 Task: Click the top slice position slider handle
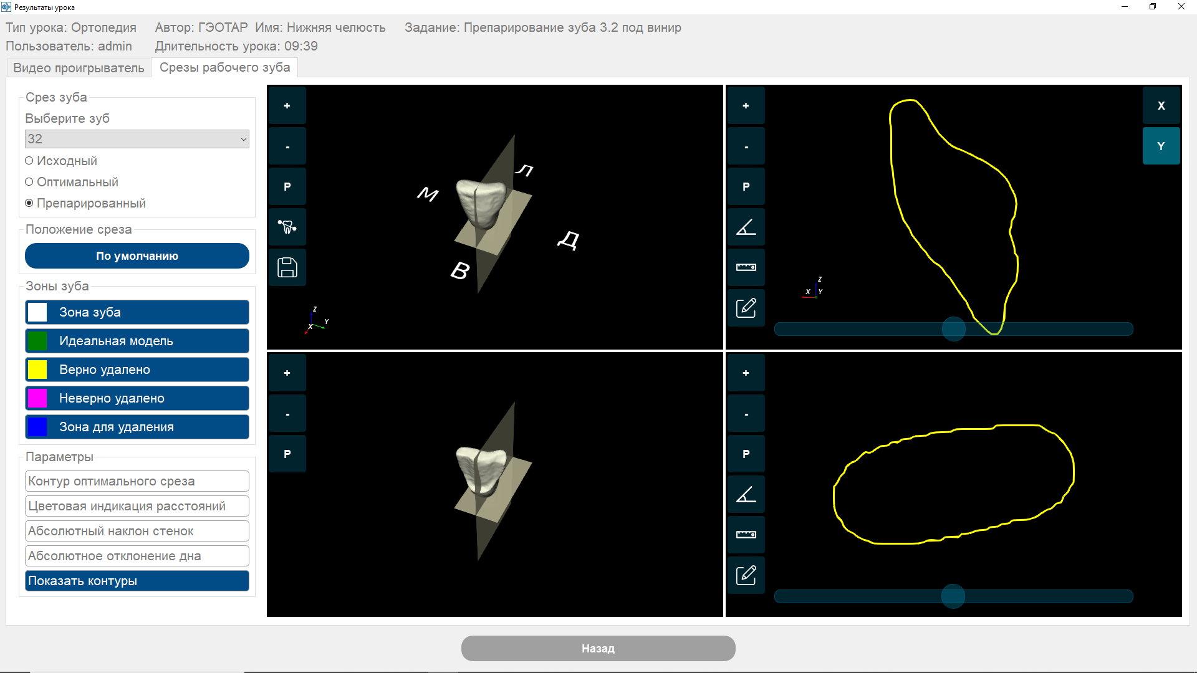click(953, 329)
